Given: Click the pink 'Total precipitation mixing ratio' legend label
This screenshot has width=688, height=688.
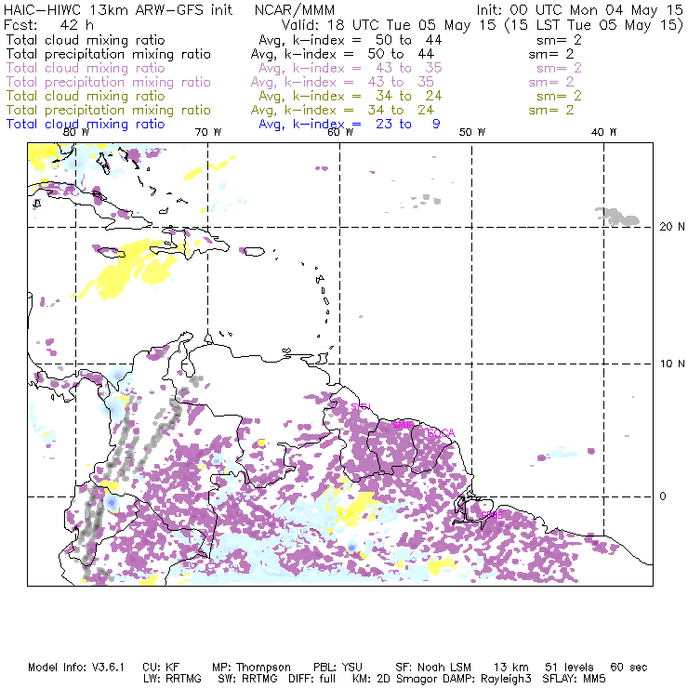Looking at the screenshot, I should pos(109,82).
